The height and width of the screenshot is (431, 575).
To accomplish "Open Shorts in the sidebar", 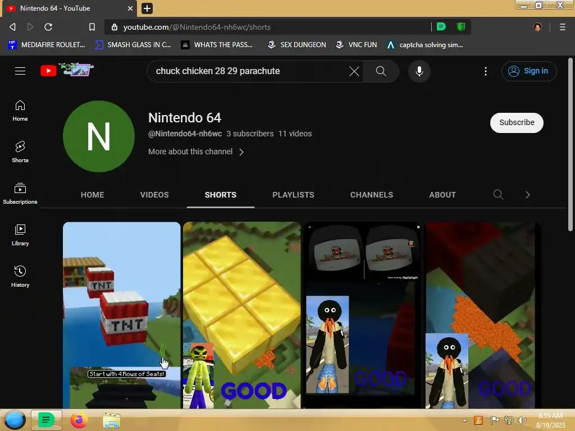I will 20,152.
